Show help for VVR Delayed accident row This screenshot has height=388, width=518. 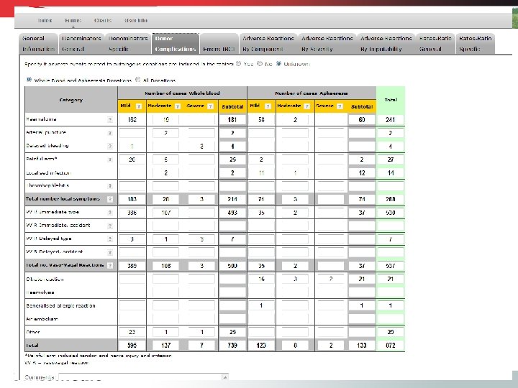(x=110, y=252)
